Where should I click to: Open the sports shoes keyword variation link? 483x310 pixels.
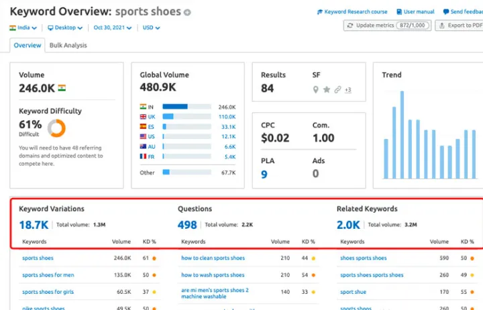coord(38,258)
